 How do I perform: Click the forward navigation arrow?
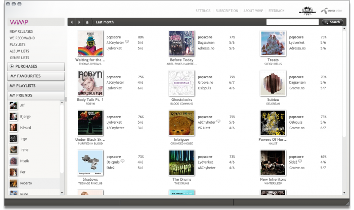tap(79, 22)
